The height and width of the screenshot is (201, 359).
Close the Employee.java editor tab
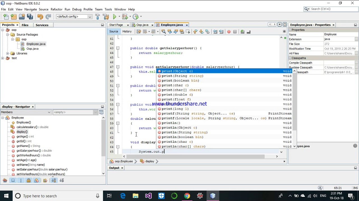[187, 25]
